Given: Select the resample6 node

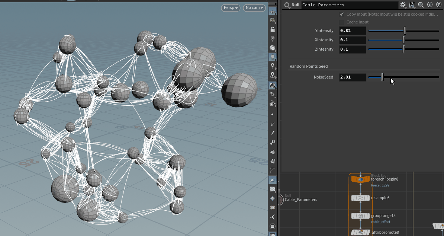Looking at the screenshot, I should 360,198.
